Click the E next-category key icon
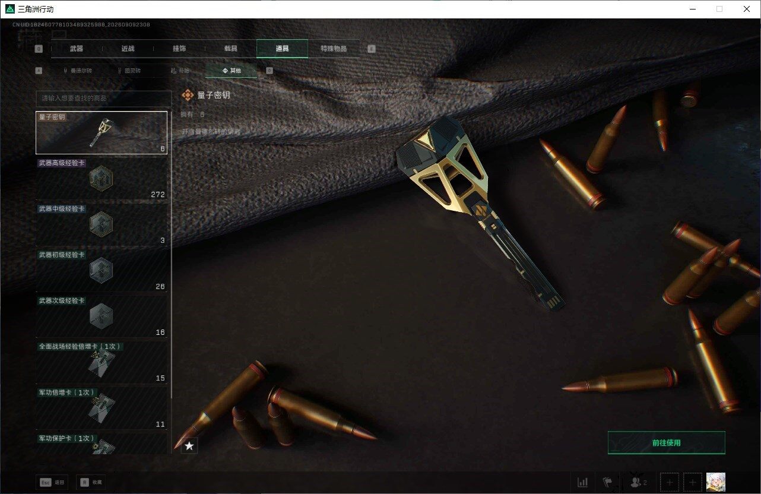The height and width of the screenshot is (494, 761). pos(372,49)
